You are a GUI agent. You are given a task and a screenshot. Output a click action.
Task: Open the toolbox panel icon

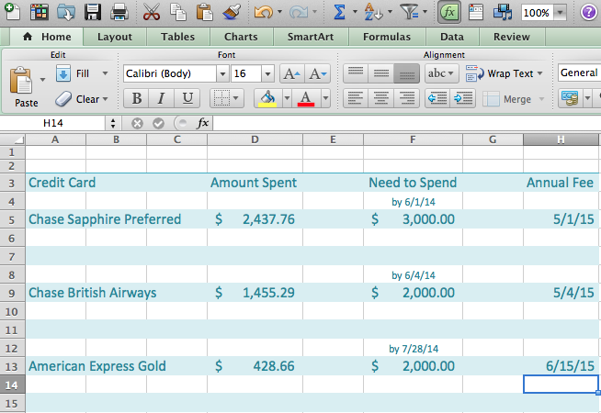point(476,12)
